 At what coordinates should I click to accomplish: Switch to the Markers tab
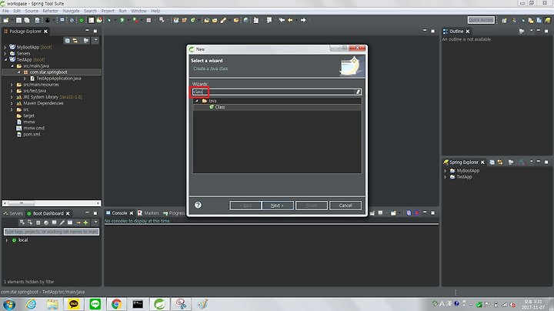(149, 213)
